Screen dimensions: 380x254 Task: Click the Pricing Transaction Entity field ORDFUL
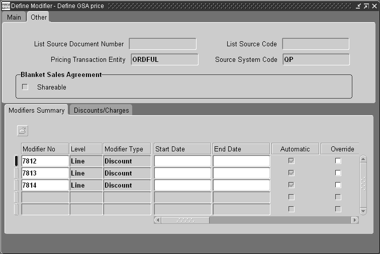164,59
